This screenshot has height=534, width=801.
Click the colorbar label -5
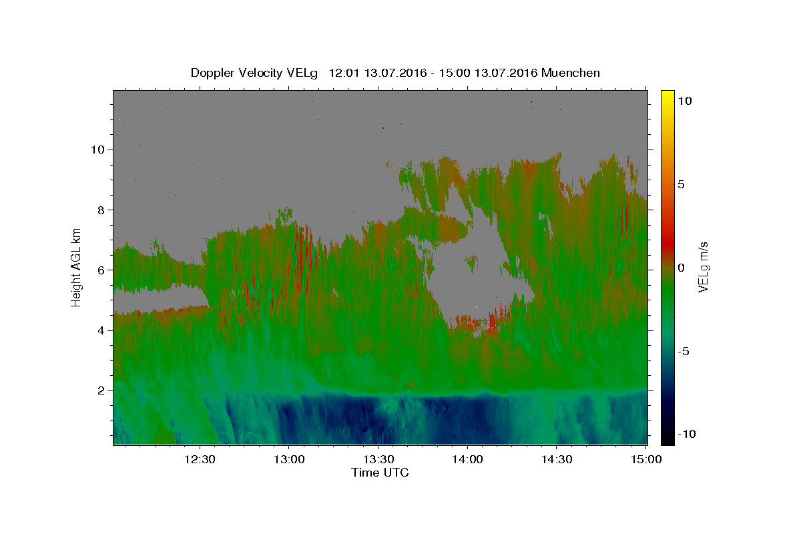[x=684, y=351]
